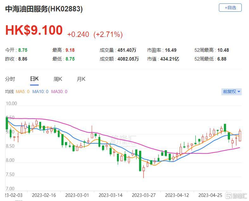Select the 日K chart tab
This screenshot has height=201, width=249.
[34, 79]
